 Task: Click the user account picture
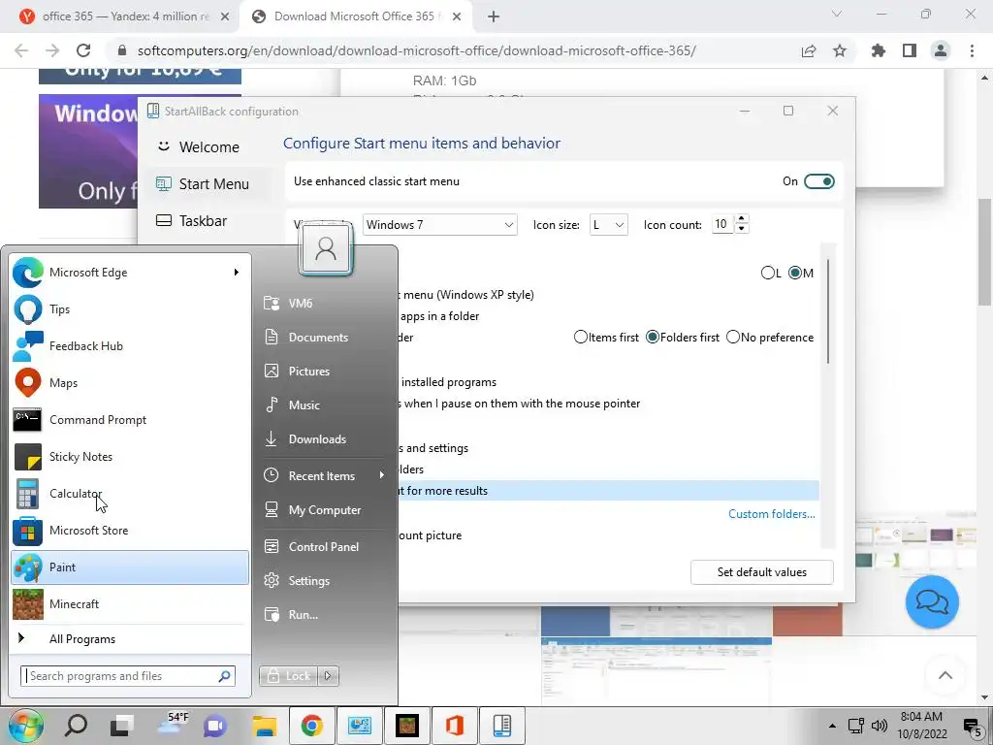point(326,249)
